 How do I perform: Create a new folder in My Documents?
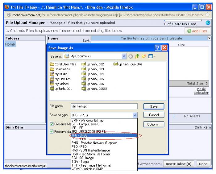[x=143, y=56]
